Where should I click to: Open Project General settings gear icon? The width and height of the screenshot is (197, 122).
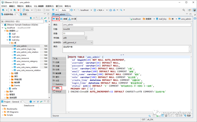point(31,102)
